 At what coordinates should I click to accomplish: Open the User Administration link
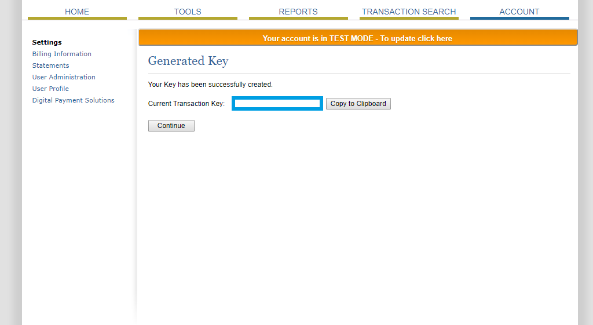[64, 77]
